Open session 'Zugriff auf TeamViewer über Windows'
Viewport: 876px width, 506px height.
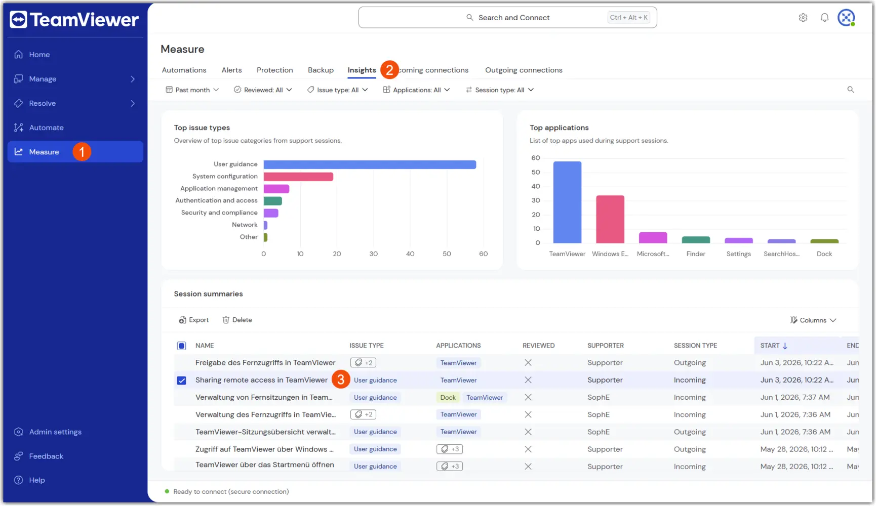click(x=264, y=449)
